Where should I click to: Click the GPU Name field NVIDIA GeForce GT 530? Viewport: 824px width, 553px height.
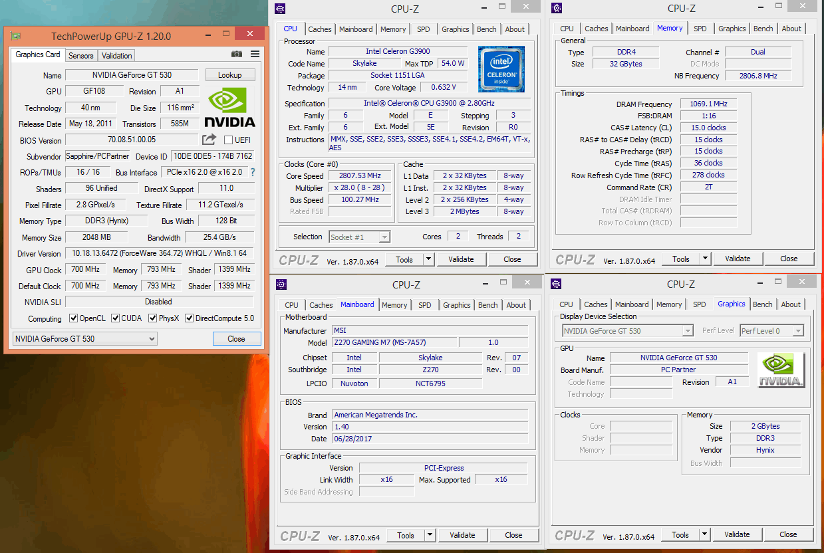132,75
